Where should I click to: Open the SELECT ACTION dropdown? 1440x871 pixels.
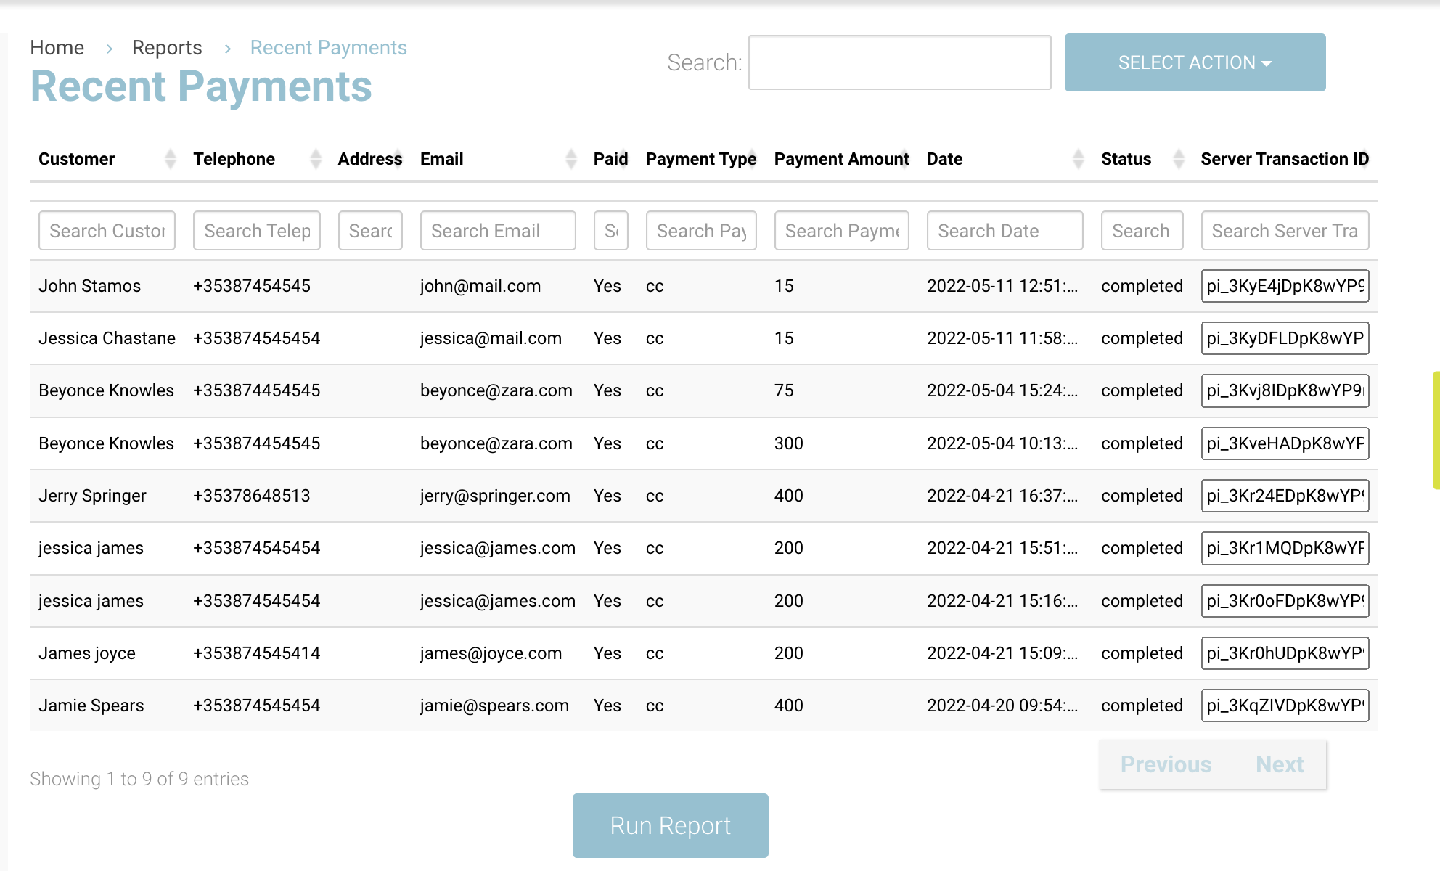(1194, 62)
